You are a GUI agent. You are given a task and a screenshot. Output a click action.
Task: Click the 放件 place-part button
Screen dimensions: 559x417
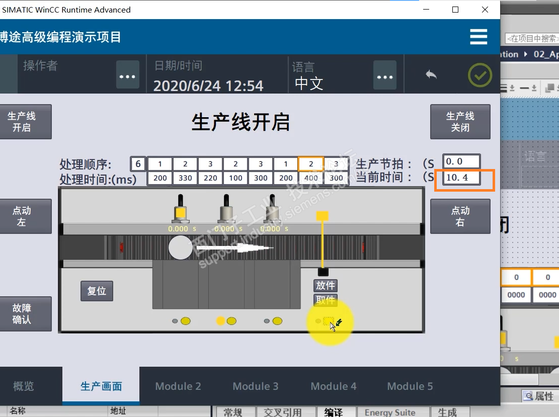[326, 286]
